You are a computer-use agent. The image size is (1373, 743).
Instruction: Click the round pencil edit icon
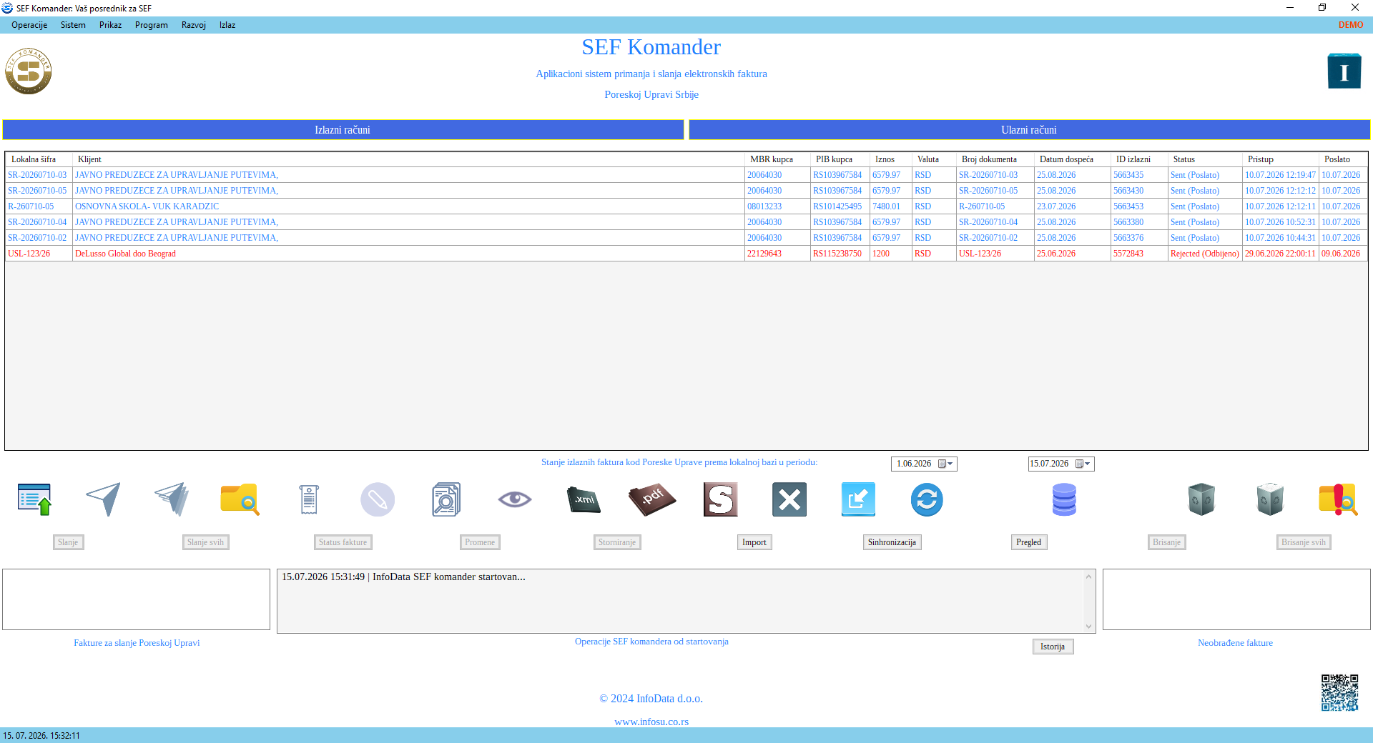click(378, 499)
